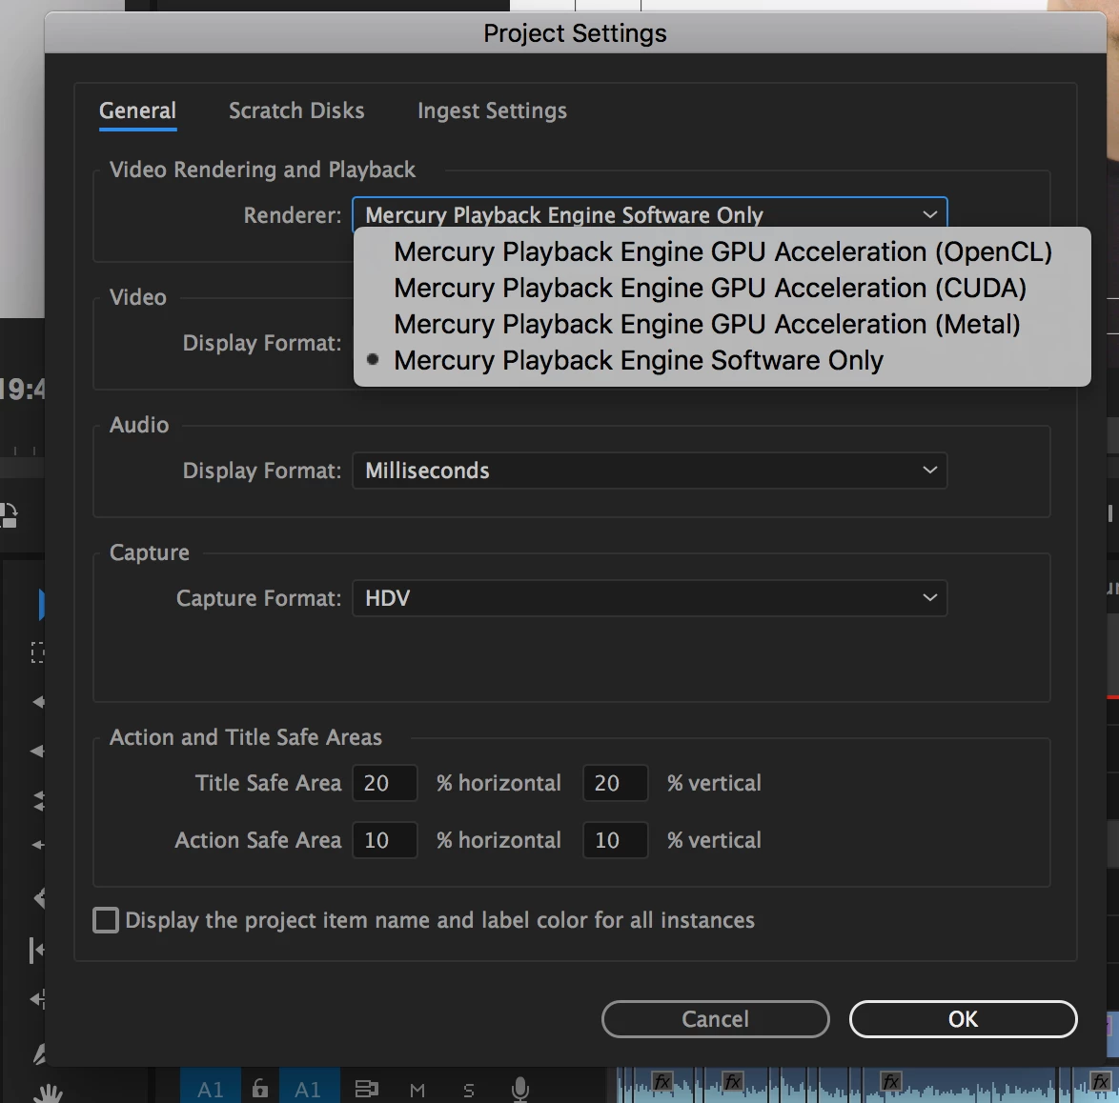Choose GPU Acceleration (Metal) renderer option
Screen dimensions: 1119x1103
tap(722, 325)
